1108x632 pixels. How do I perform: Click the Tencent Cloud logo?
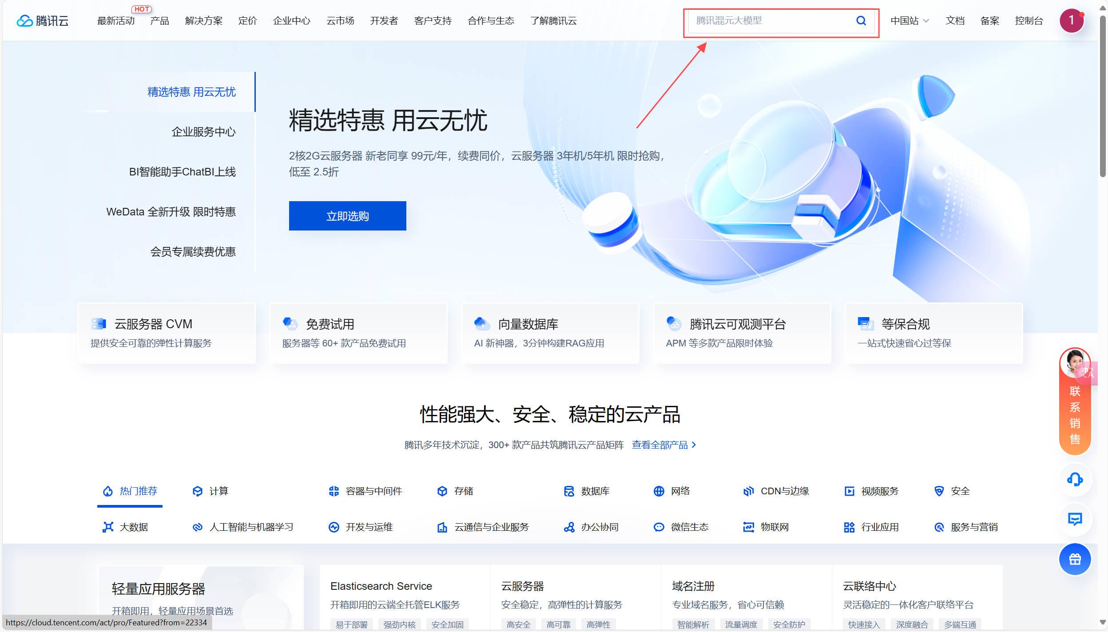(x=42, y=20)
